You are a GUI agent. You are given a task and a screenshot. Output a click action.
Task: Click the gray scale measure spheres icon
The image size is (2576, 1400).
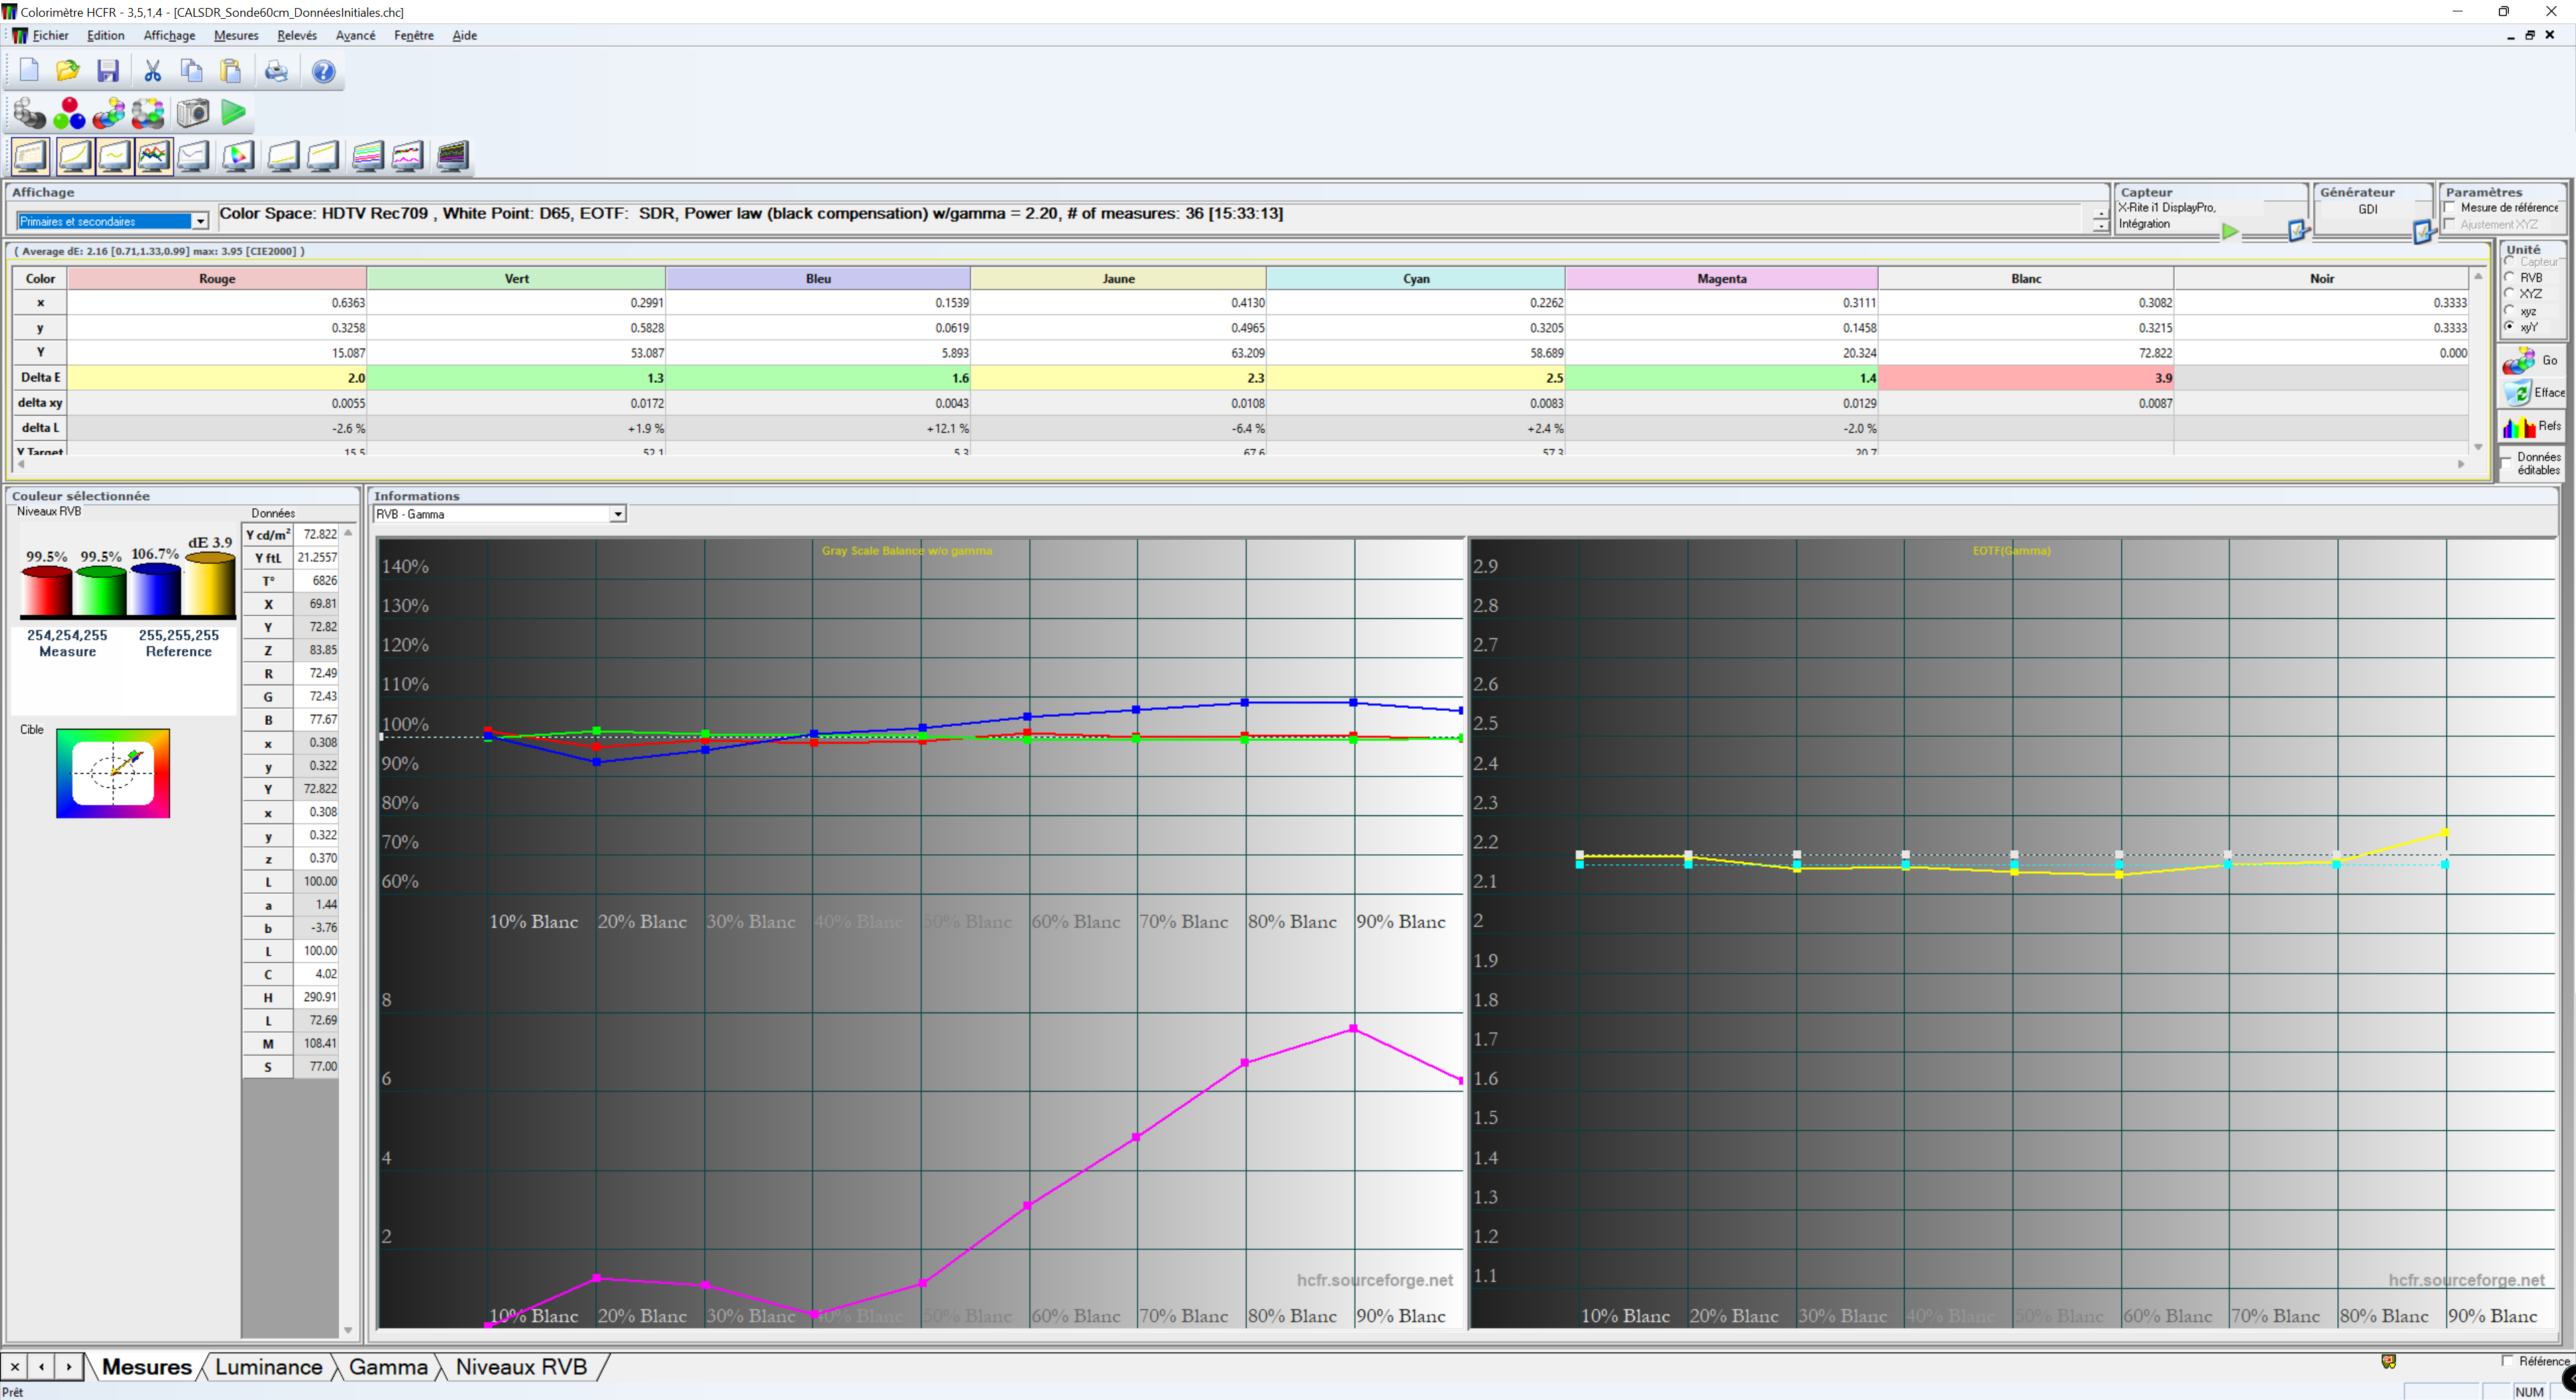(x=29, y=113)
